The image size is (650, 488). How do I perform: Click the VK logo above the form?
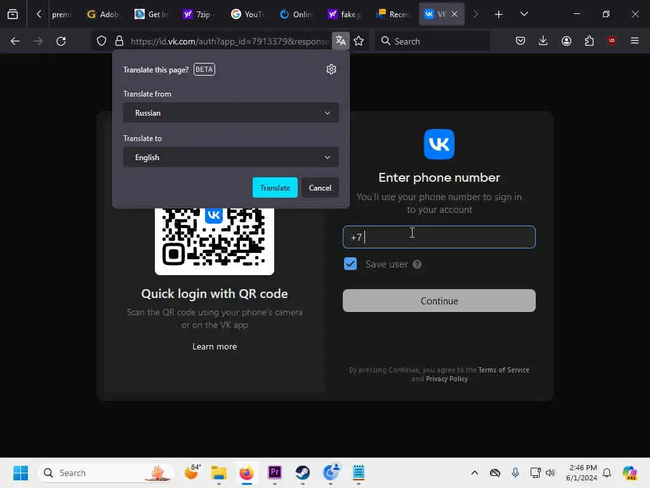pyautogui.click(x=439, y=144)
